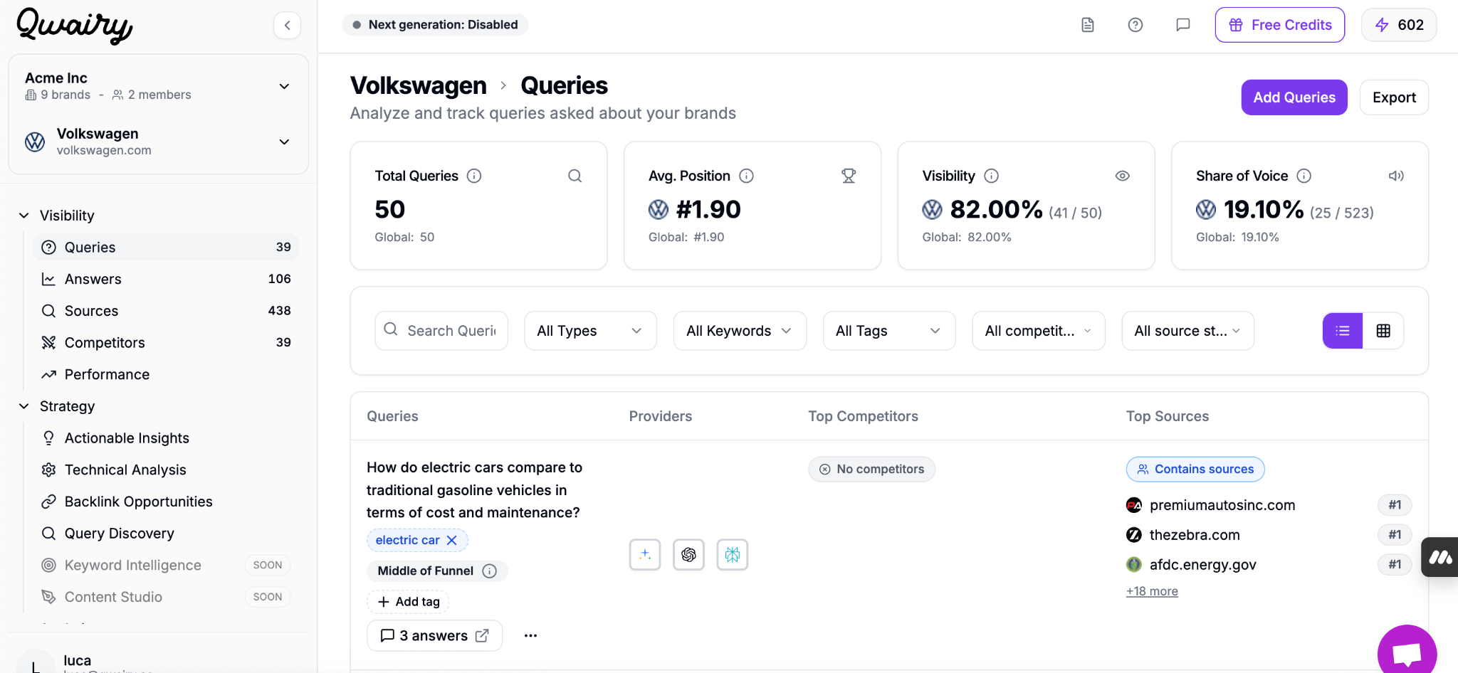Click the Perplexity provider icon
The image size is (1458, 673).
732,554
